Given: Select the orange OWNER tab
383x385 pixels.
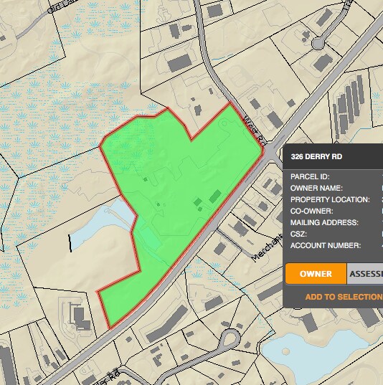Looking at the screenshot, I should tap(316, 274).
